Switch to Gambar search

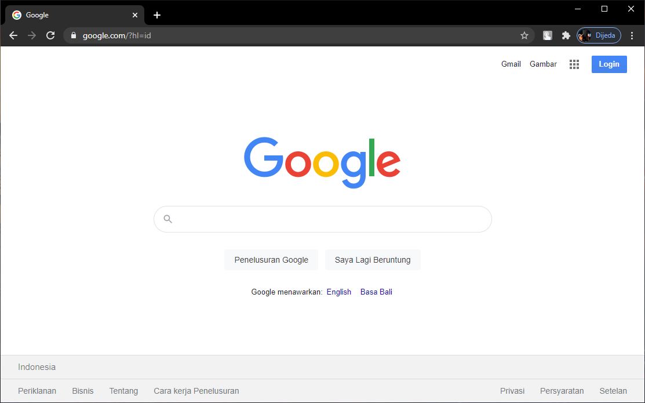[x=542, y=64]
